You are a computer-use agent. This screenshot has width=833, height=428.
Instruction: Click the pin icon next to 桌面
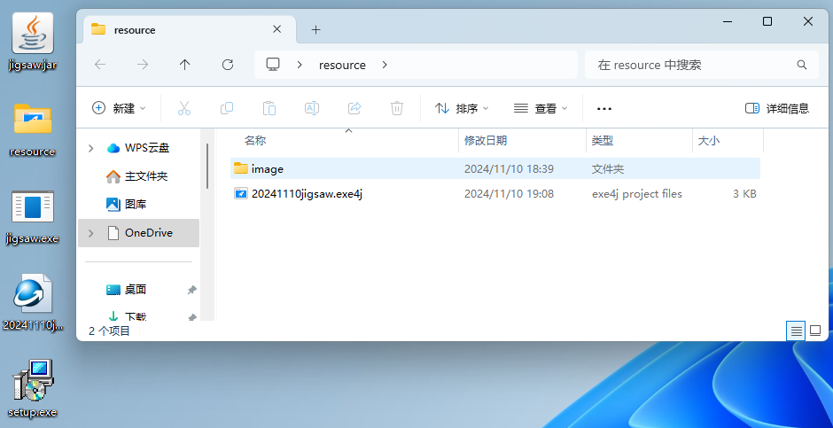click(x=191, y=290)
